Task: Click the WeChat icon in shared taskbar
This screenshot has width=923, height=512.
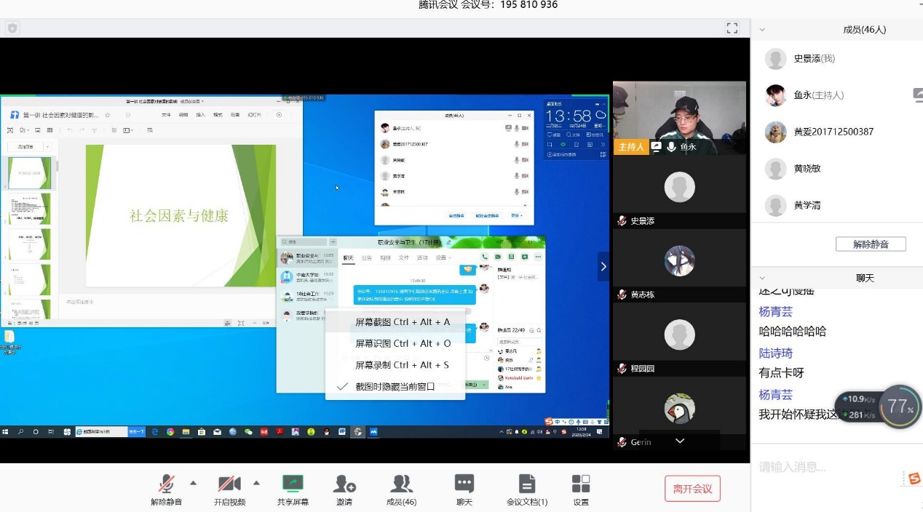Action: click(x=248, y=431)
